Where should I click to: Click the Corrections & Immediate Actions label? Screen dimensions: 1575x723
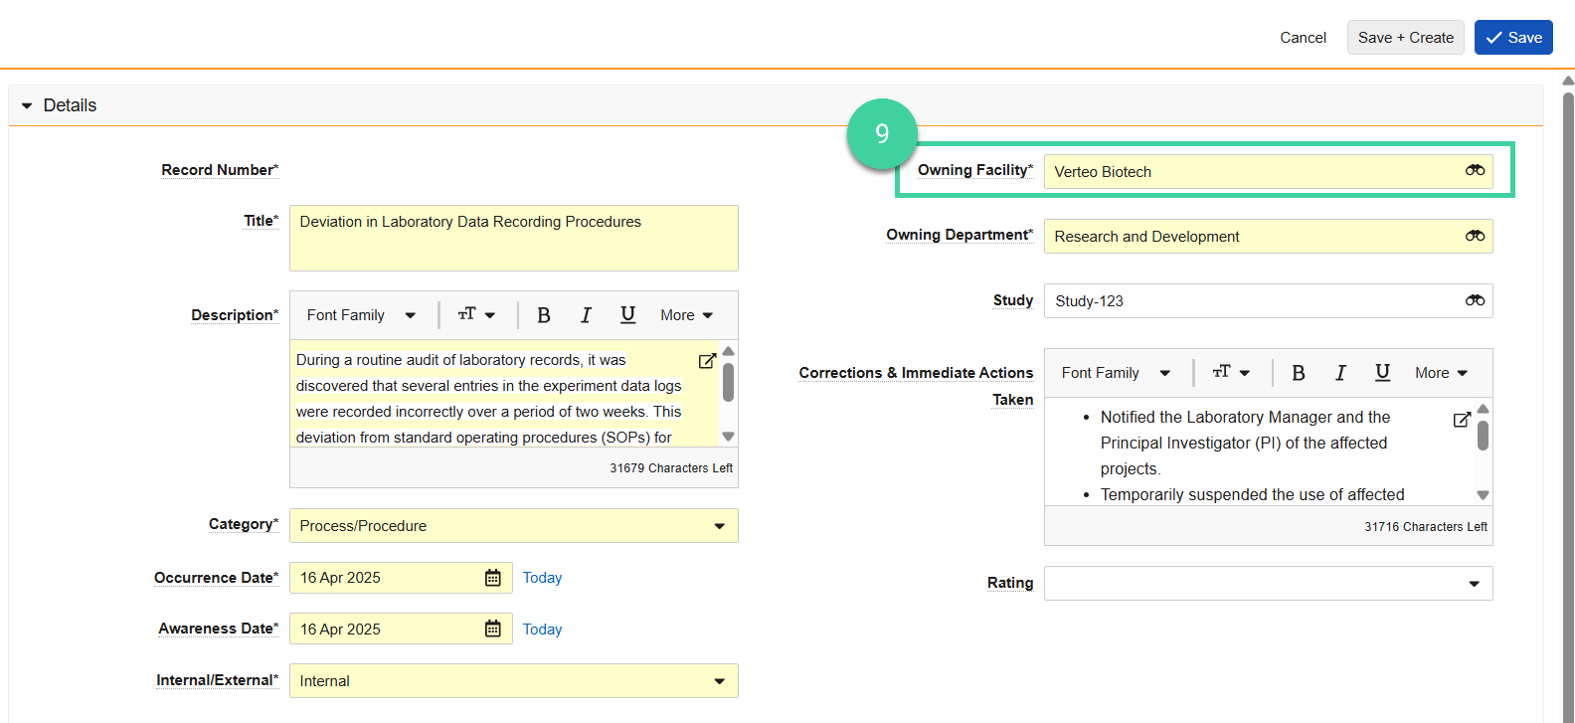916,386
